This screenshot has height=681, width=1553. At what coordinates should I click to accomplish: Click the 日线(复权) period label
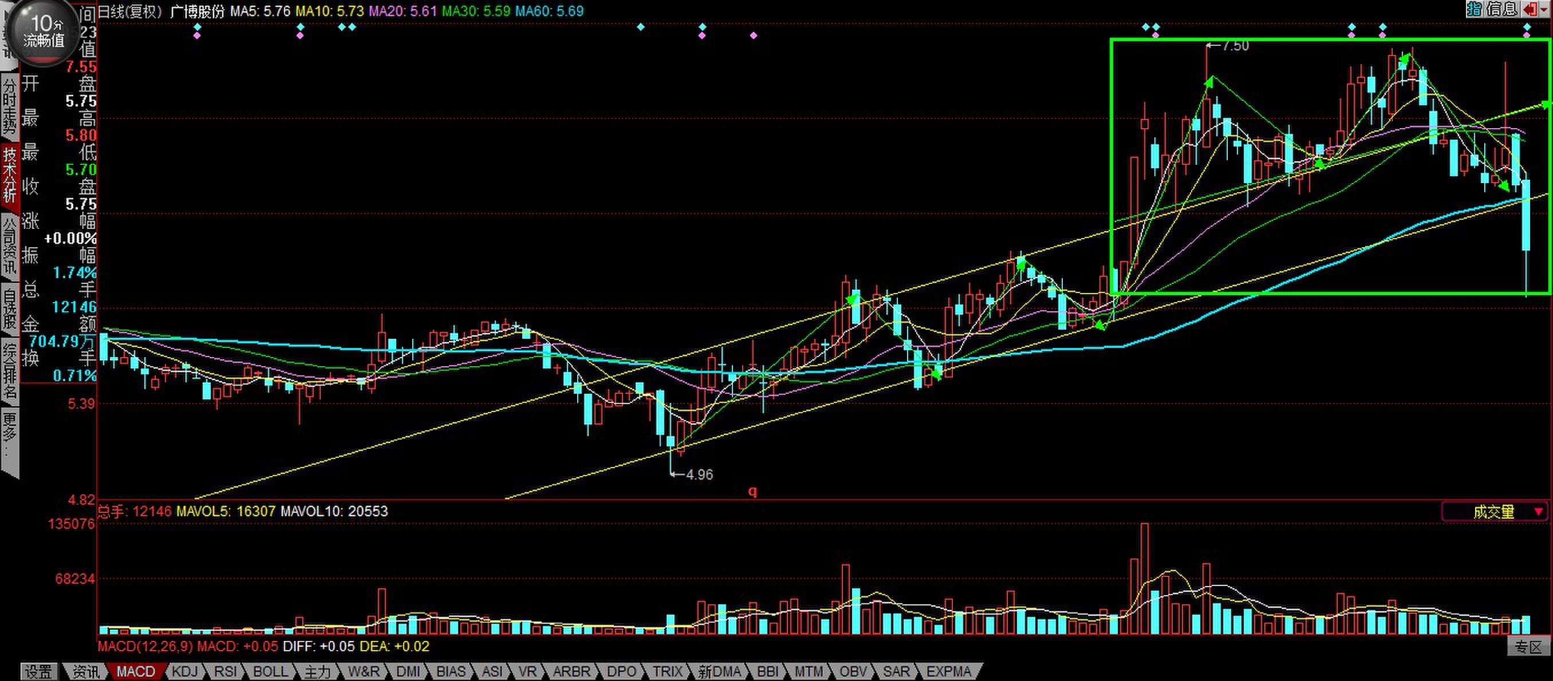(131, 11)
